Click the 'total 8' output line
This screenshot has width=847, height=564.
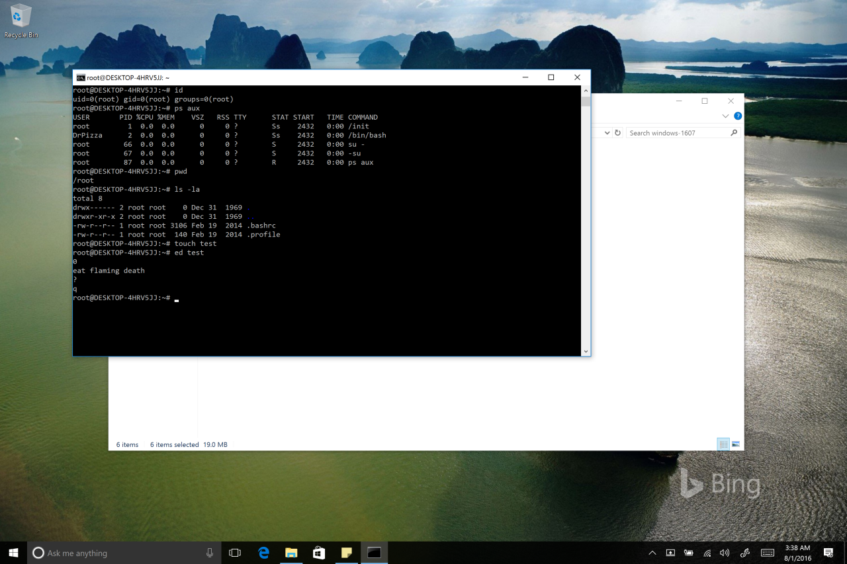coord(87,198)
